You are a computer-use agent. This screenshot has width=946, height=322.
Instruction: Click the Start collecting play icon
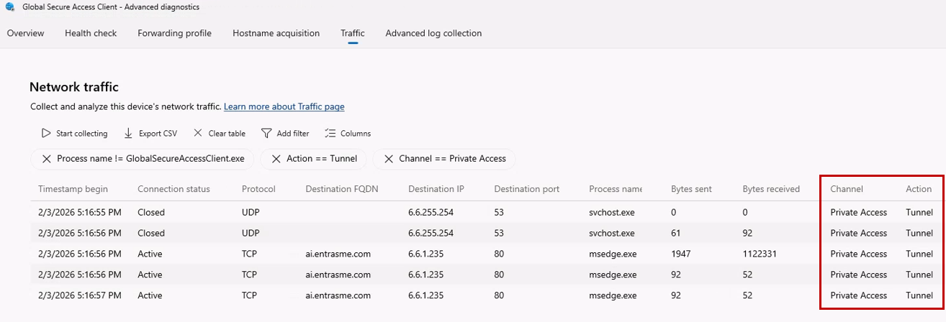46,133
